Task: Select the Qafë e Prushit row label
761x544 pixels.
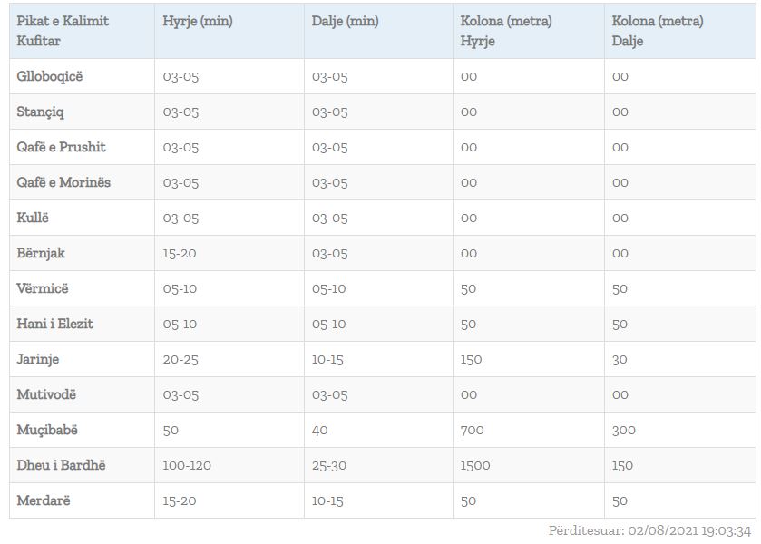Action: point(62,147)
